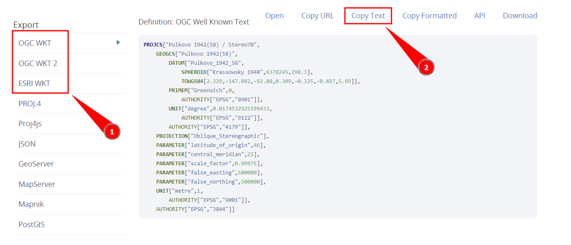Select GeoServer from the export list

tap(36, 164)
